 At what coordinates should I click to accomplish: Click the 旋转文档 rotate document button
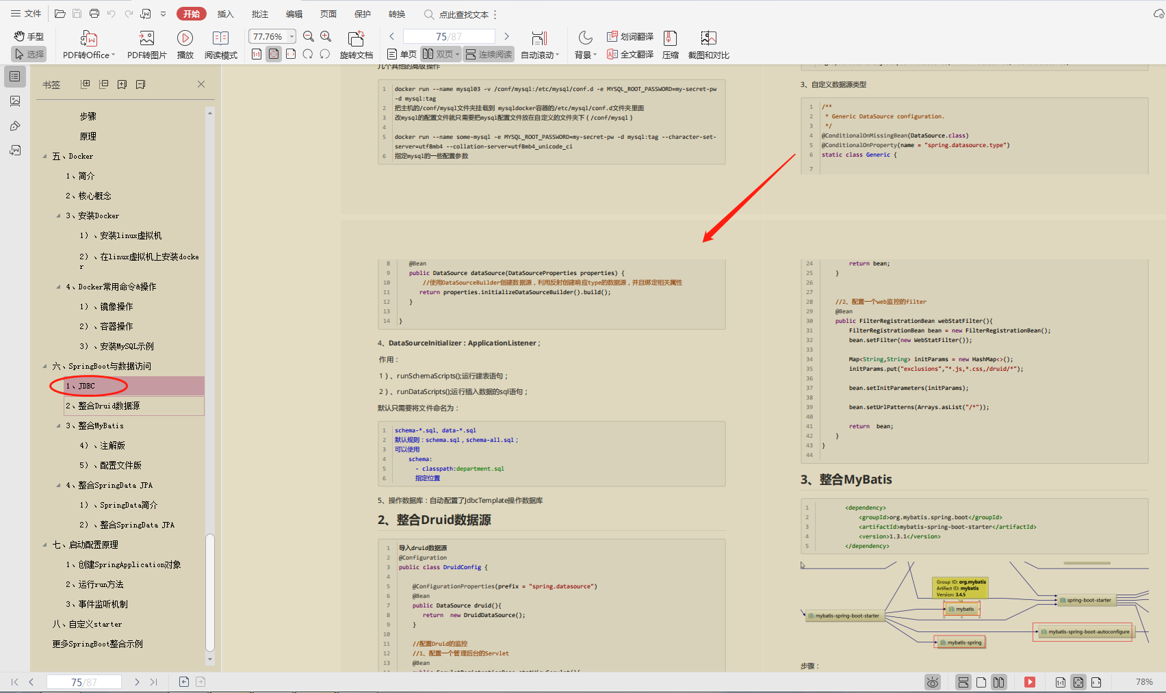click(356, 45)
